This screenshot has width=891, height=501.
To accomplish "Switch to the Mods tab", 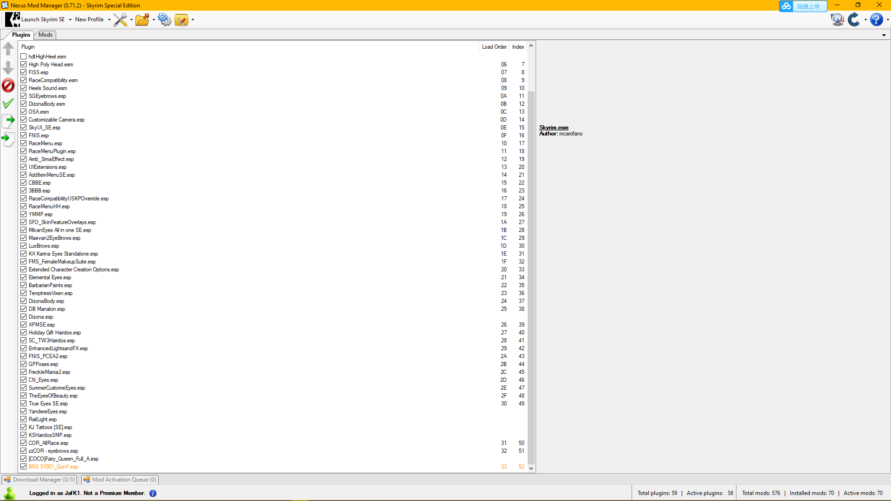I will coord(45,35).
